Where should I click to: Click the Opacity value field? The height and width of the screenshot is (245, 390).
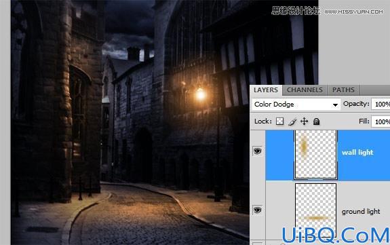(381, 104)
